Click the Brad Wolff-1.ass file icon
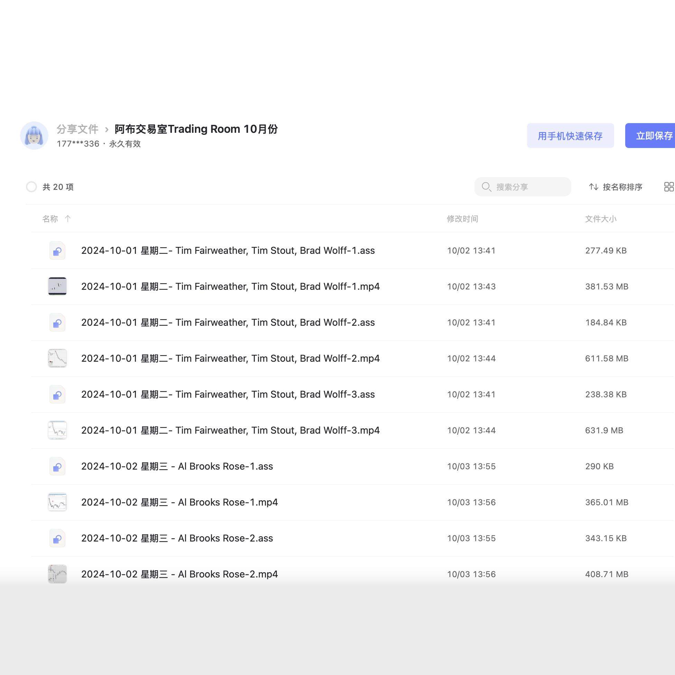The height and width of the screenshot is (675, 675). click(57, 250)
